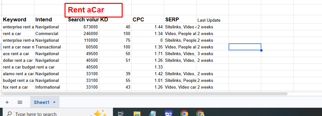The height and width of the screenshot is (116, 322).
Task: Select the 'Search volume' header cell
Action: [83, 19]
